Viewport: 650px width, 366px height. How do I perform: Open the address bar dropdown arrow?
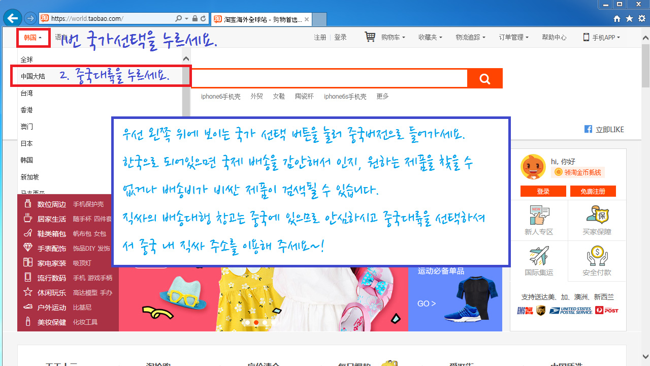point(186,18)
